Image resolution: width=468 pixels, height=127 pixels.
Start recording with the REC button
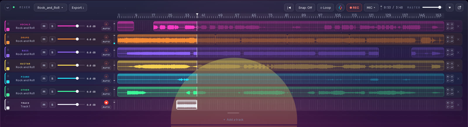[x=354, y=8]
